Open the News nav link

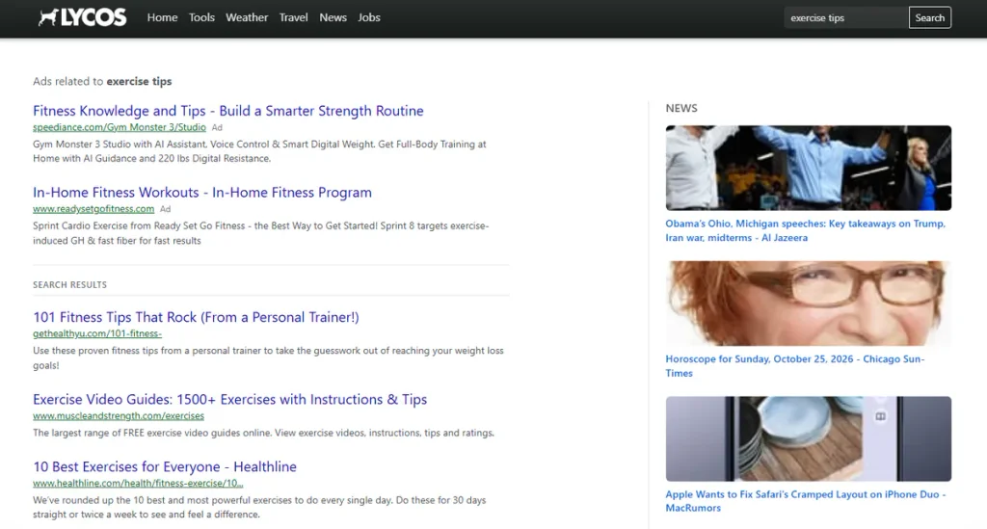pos(333,17)
